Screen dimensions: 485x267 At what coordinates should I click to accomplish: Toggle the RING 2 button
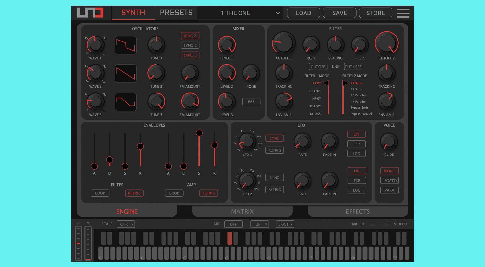point(190,36)
